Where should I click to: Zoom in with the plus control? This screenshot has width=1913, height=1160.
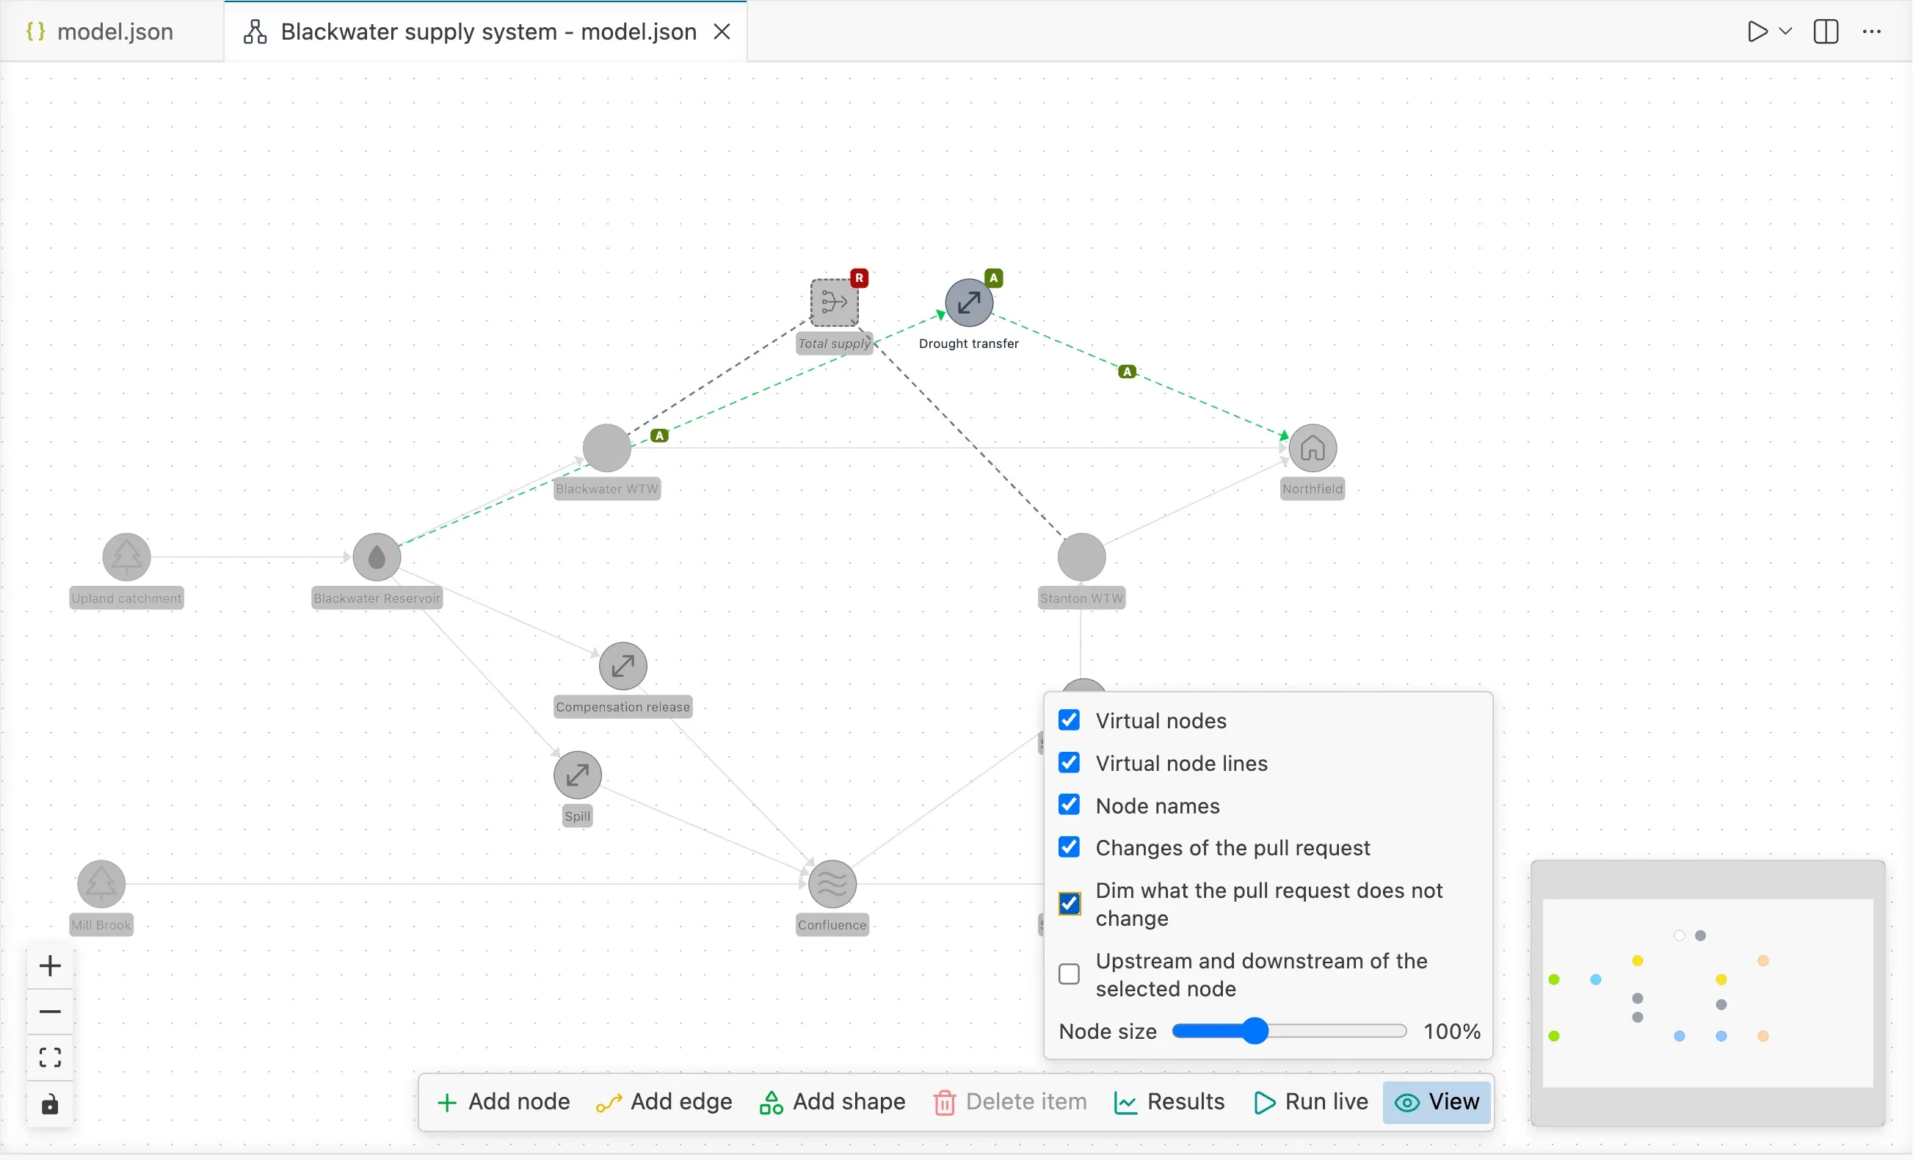tap(51, 966)
